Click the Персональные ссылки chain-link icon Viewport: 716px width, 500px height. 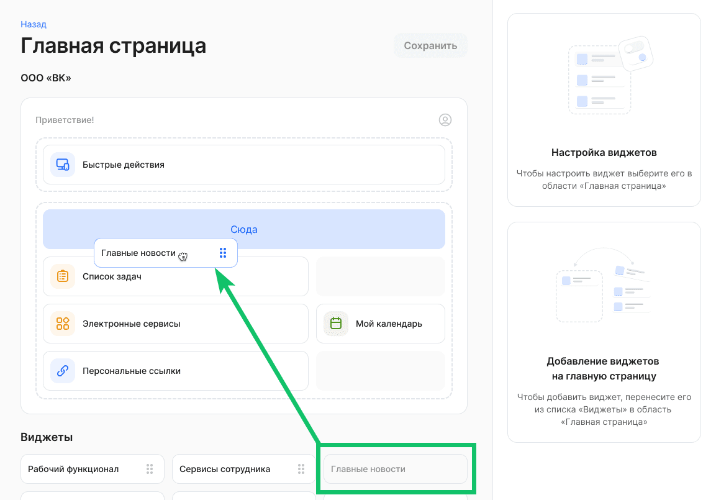(x=62, y=371)
